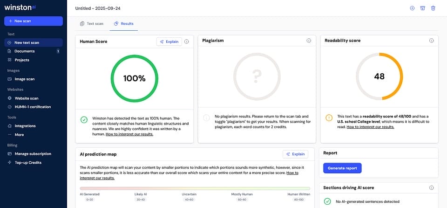This screenshot has width=447, height=208.
Task: Open Website scan in sidebar
Action: click(26, 98)
